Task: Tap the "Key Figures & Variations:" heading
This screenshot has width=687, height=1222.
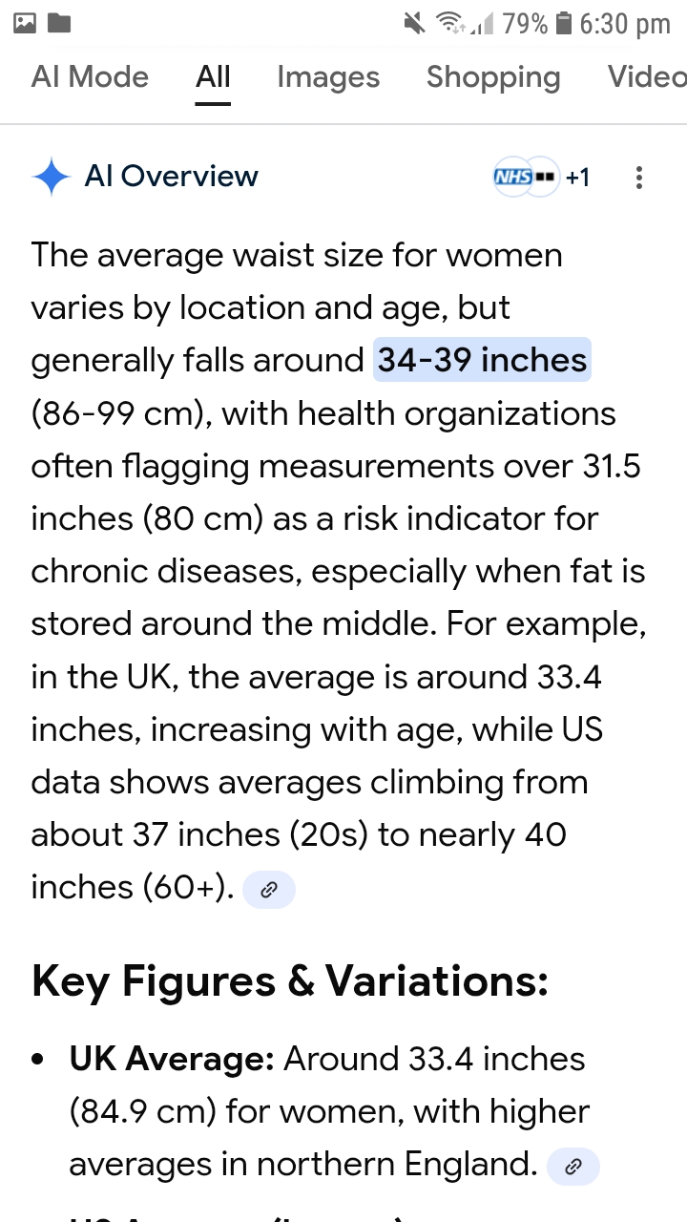Action: [x=290, y=981]
